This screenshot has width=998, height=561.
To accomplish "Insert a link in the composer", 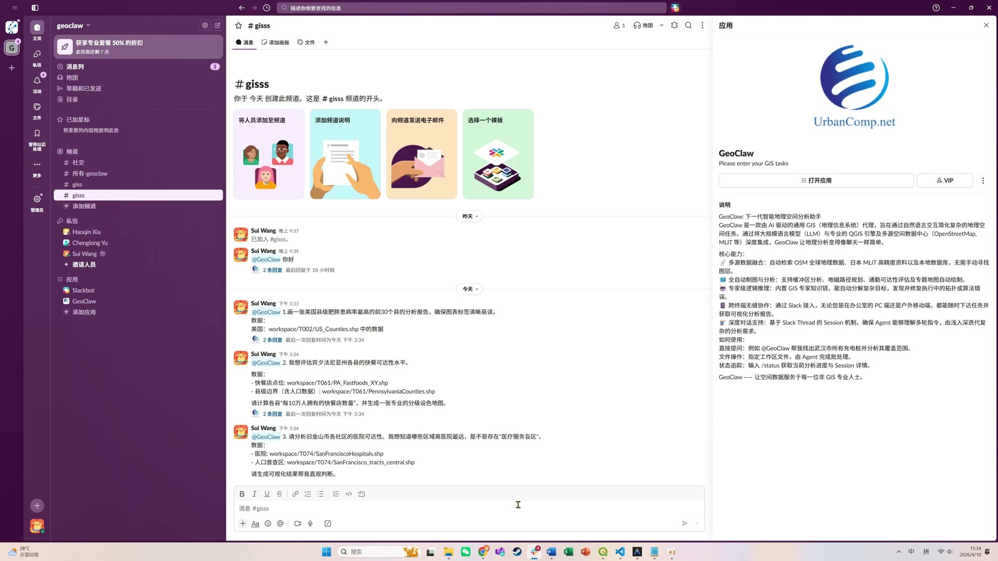I will point(296,494).
